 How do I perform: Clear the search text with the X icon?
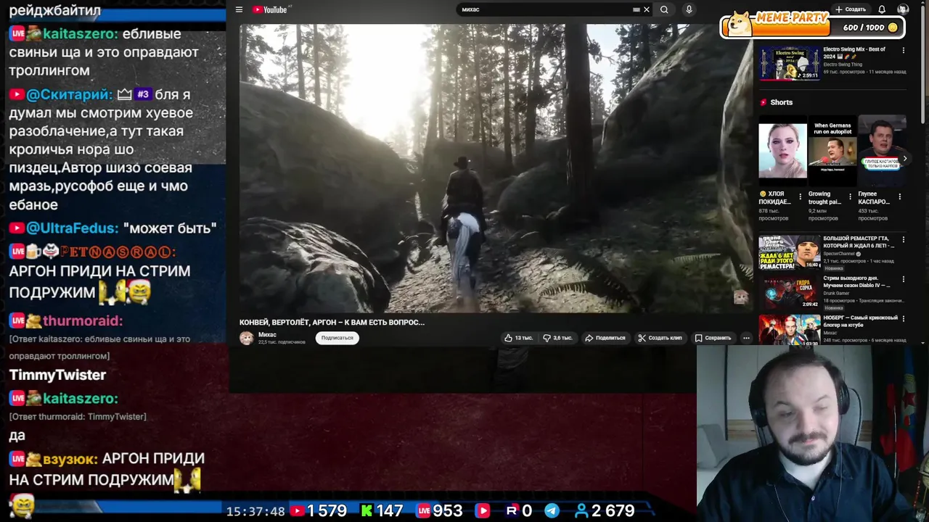[647, 9]
